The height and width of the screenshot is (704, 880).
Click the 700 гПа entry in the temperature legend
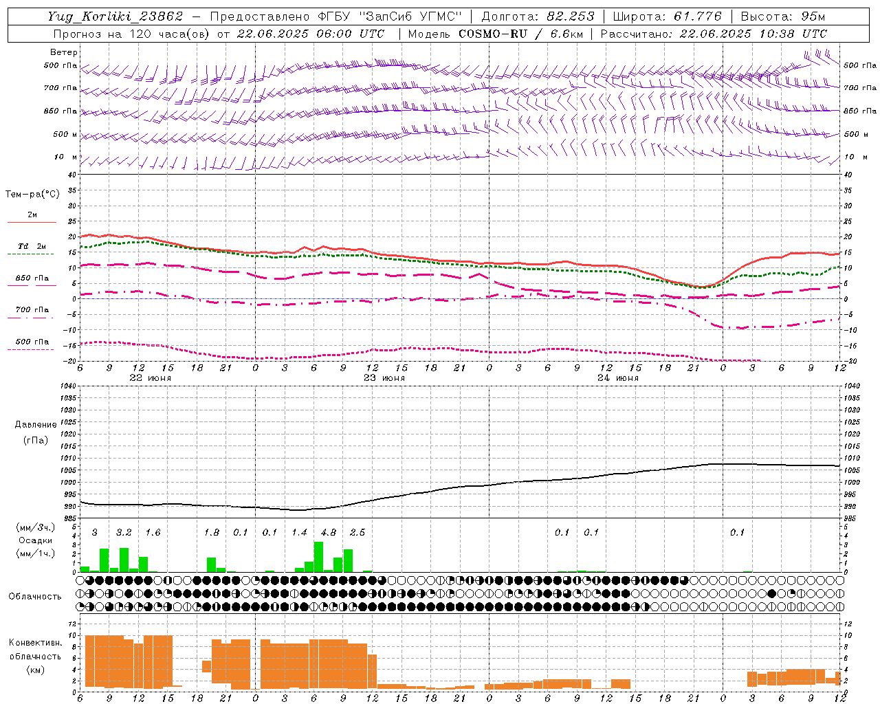[x=32, y=310]
